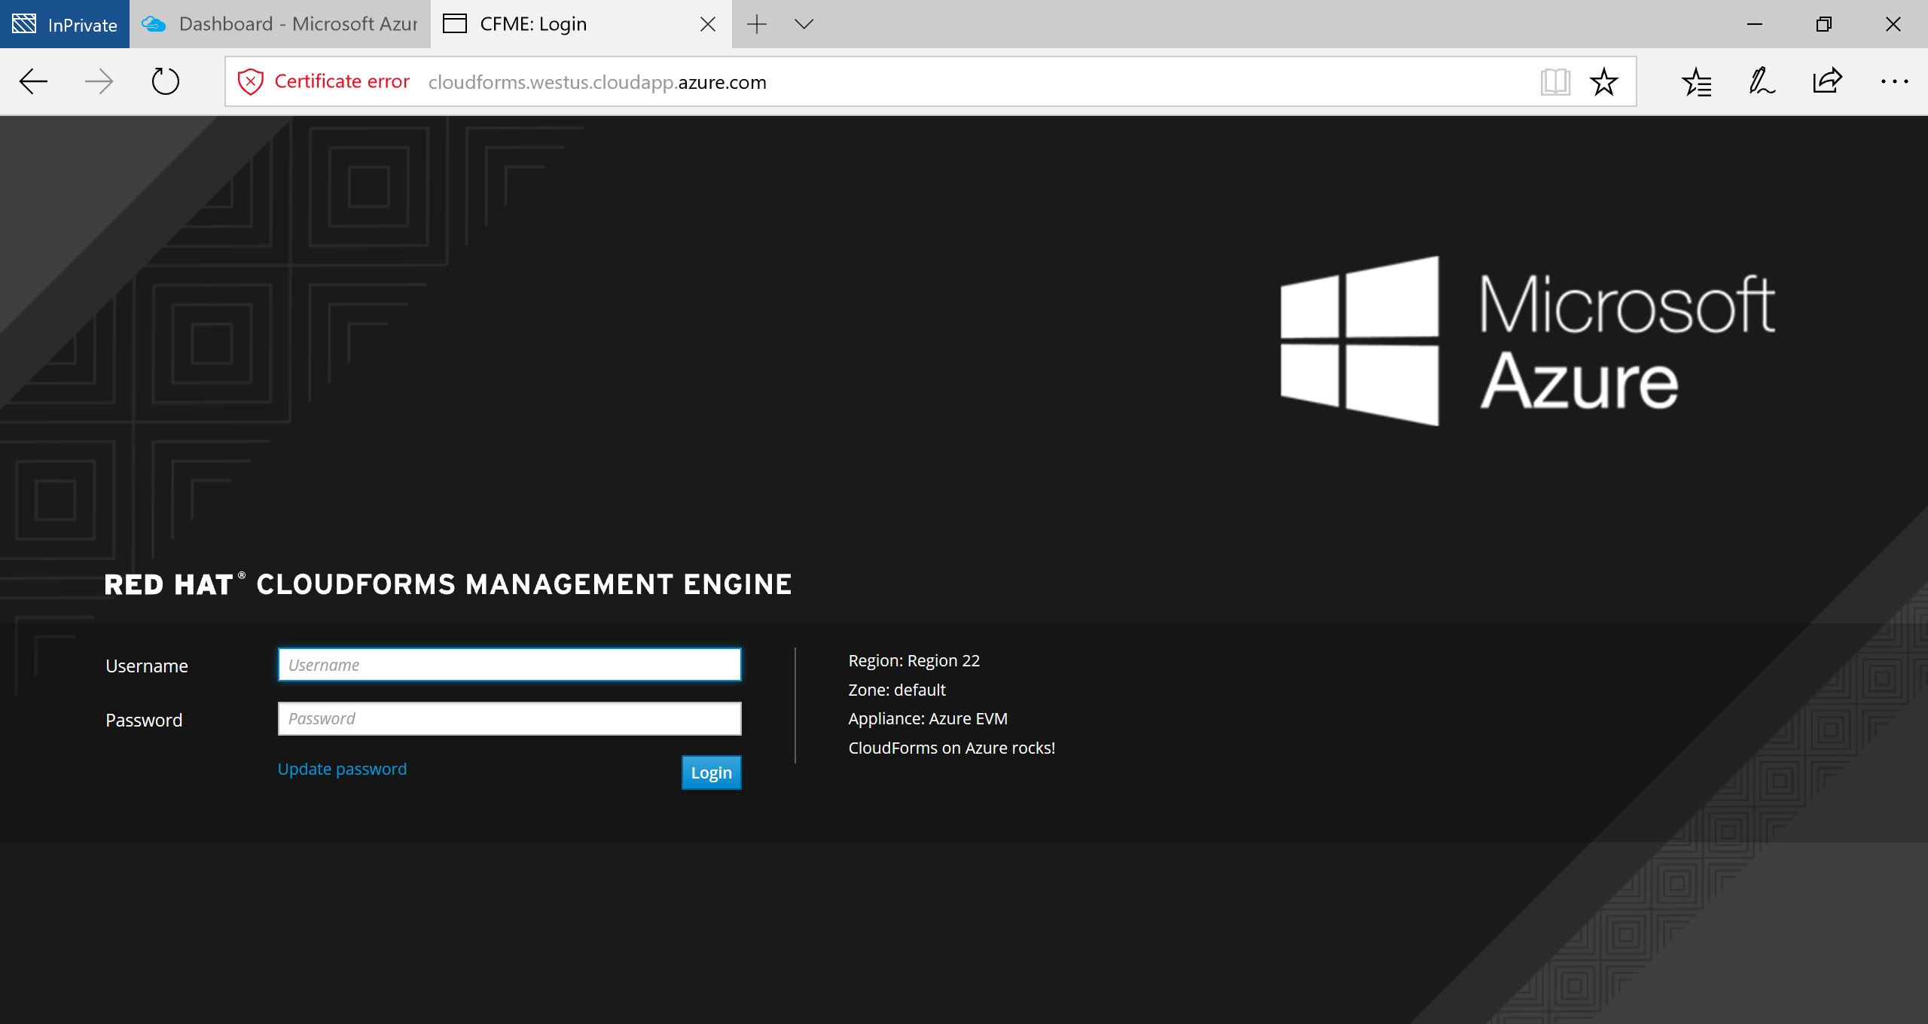Click the Add notes pen icon
This screenshot has width=1928, height=1024.
(x=1762, y=81)
